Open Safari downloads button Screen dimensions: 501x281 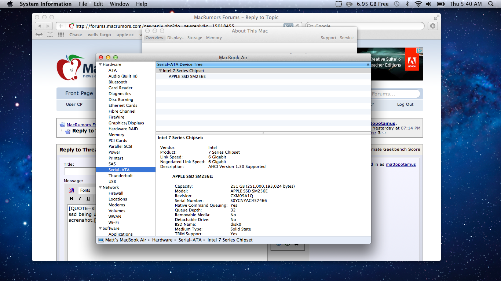433,26
